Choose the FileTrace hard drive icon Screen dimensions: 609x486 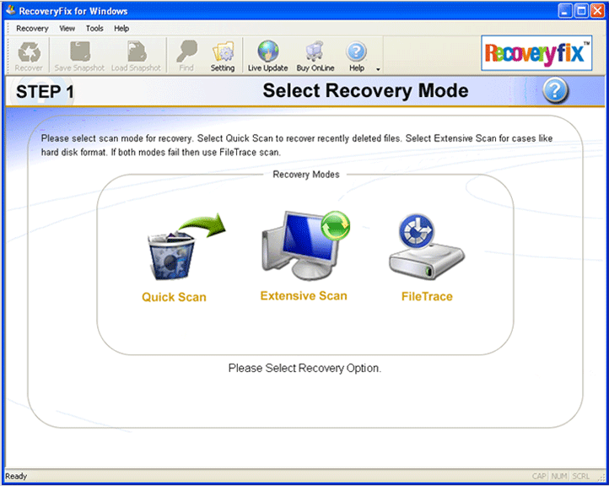tap(427, 246)
